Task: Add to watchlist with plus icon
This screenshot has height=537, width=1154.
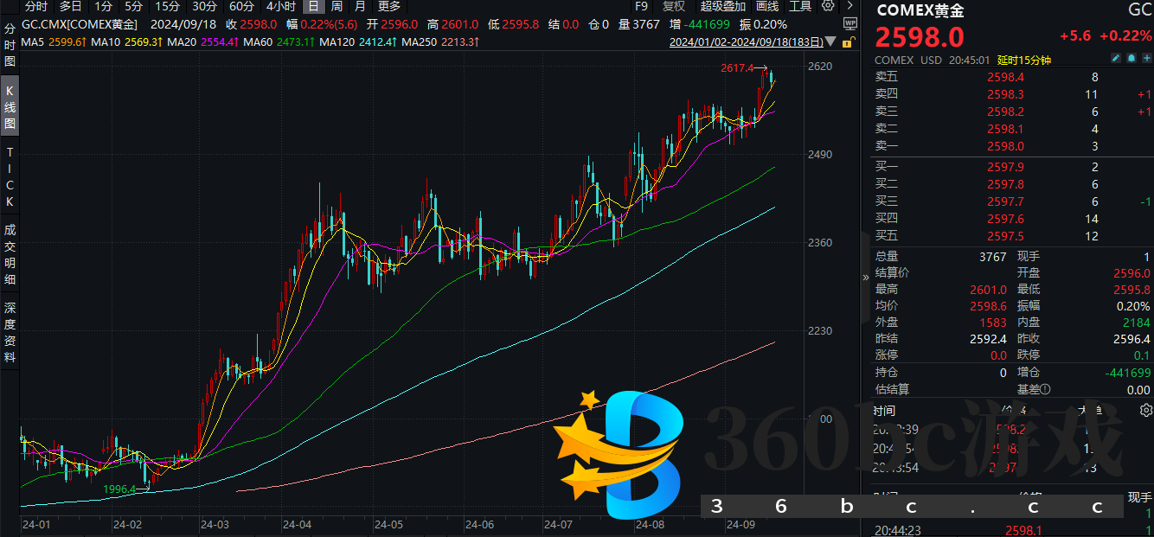Action: (x=1145, y=60)
